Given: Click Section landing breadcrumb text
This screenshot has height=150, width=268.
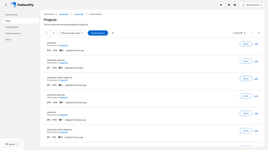Looking at the screenshot, I should (x=95, y=14).
